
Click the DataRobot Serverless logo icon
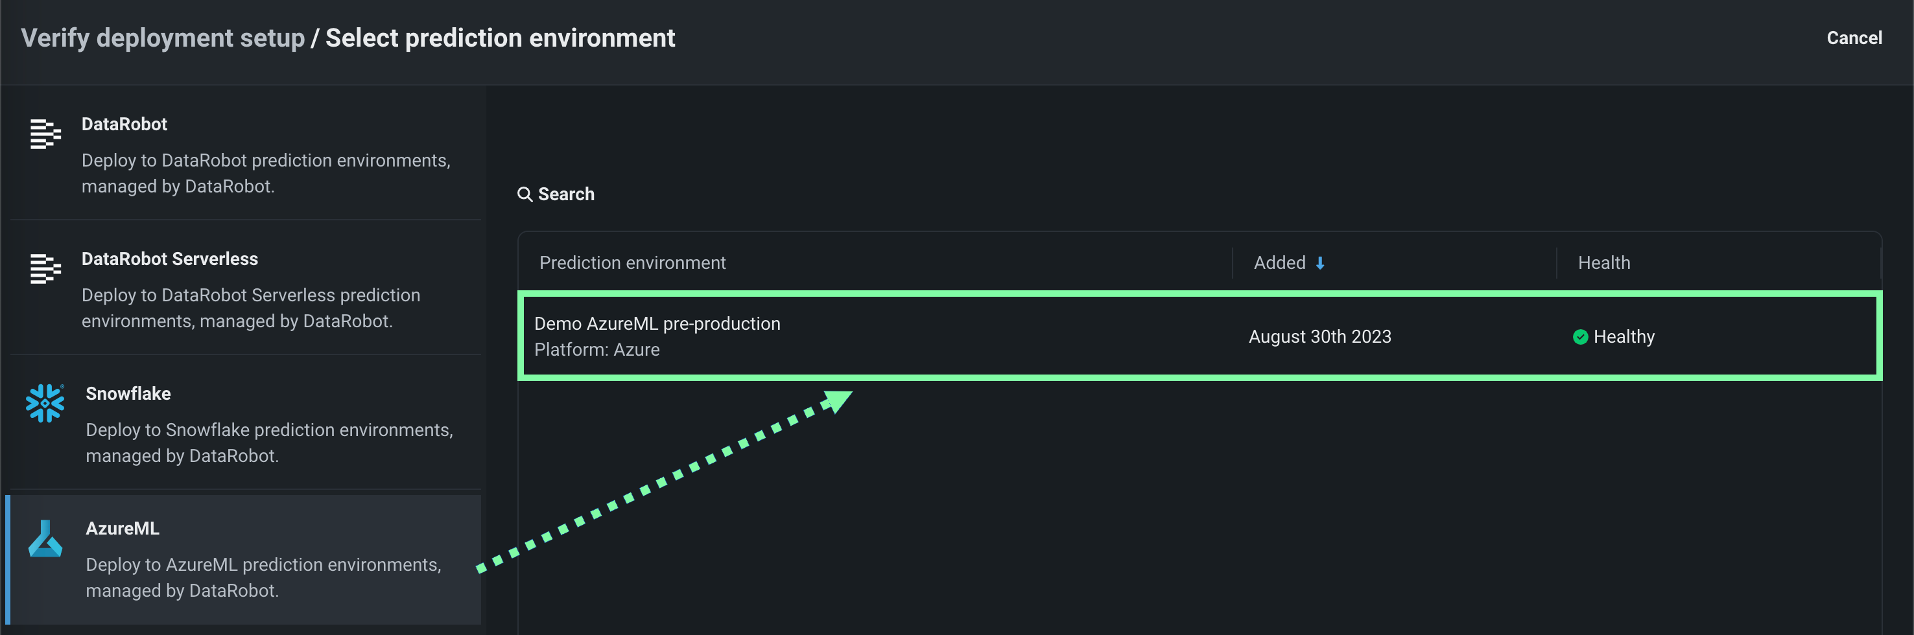tap(45, 269)
